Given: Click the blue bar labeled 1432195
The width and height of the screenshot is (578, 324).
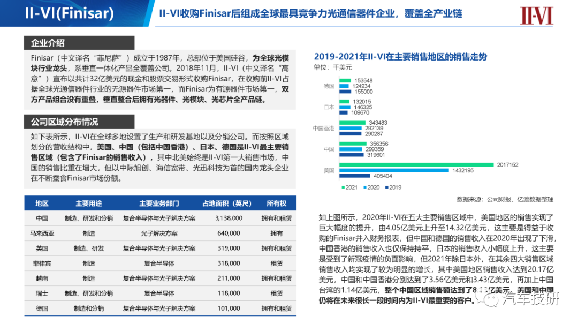Looking at the screenshot, I should (x=394, y=170).
